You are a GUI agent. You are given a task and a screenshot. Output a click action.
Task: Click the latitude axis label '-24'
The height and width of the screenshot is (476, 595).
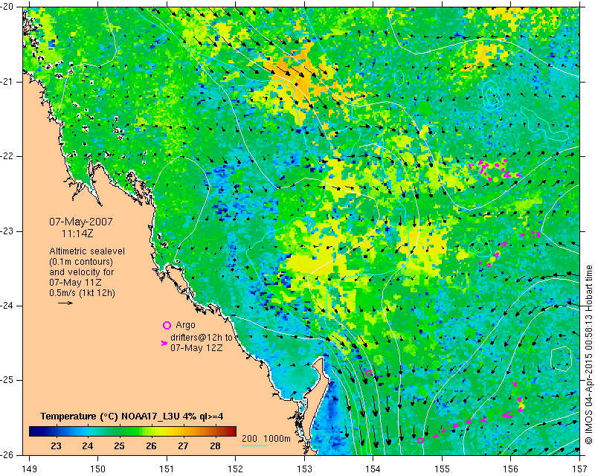click(7, 306)
